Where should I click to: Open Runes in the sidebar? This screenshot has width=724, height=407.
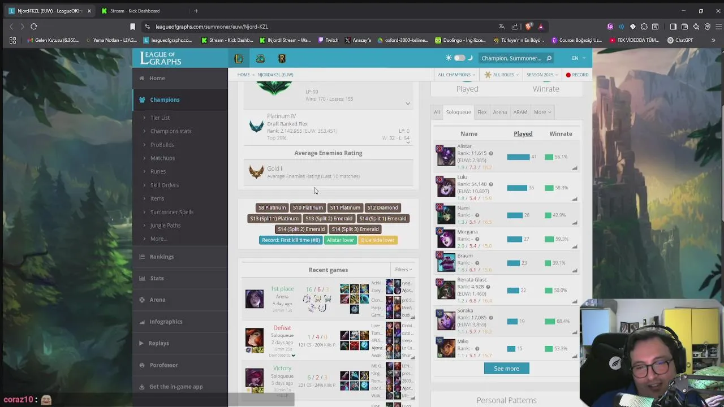158,171
